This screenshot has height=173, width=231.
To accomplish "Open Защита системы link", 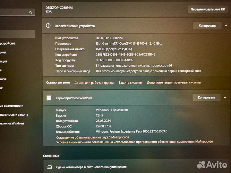I will 130,83.
